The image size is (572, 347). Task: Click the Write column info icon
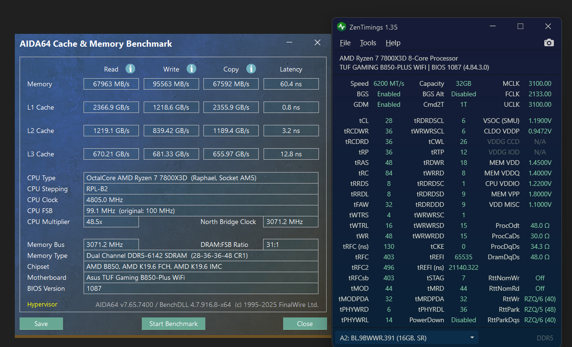[191, 69]
